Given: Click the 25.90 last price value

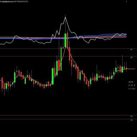Looking at the screenshot, I should coord(131,82).
